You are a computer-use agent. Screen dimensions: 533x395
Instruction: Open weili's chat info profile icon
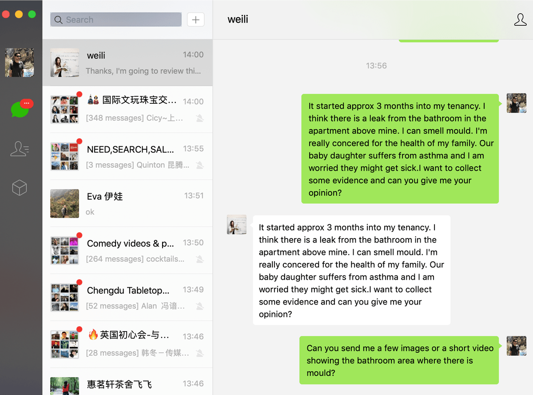[520, 20]
